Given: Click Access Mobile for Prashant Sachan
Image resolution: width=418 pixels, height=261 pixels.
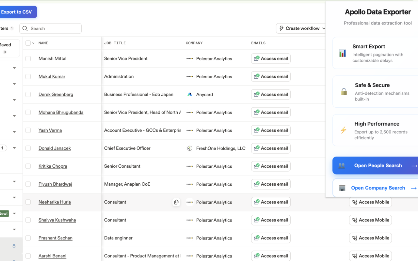Looking at the screenshot, I should 370,238.
